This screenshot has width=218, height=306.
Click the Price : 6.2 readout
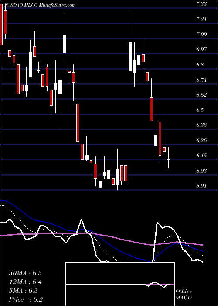coord(26,299)
